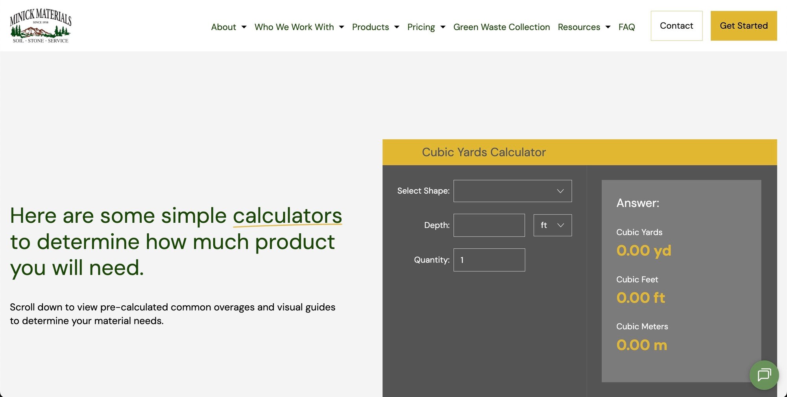Open the Select Shape dropdown
Viewport: 787px width, 397px height.
coord(512,191)
